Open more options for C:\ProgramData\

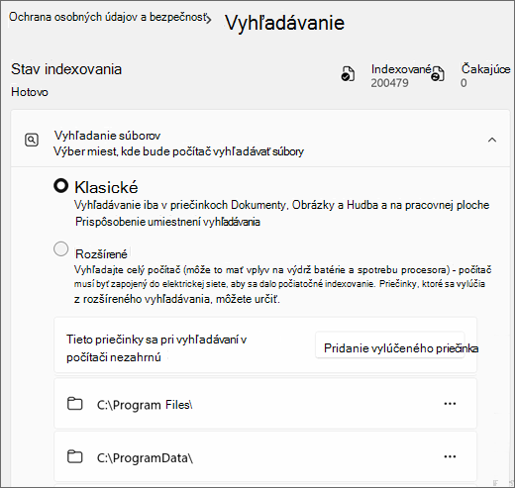click(x=450, y=456)
